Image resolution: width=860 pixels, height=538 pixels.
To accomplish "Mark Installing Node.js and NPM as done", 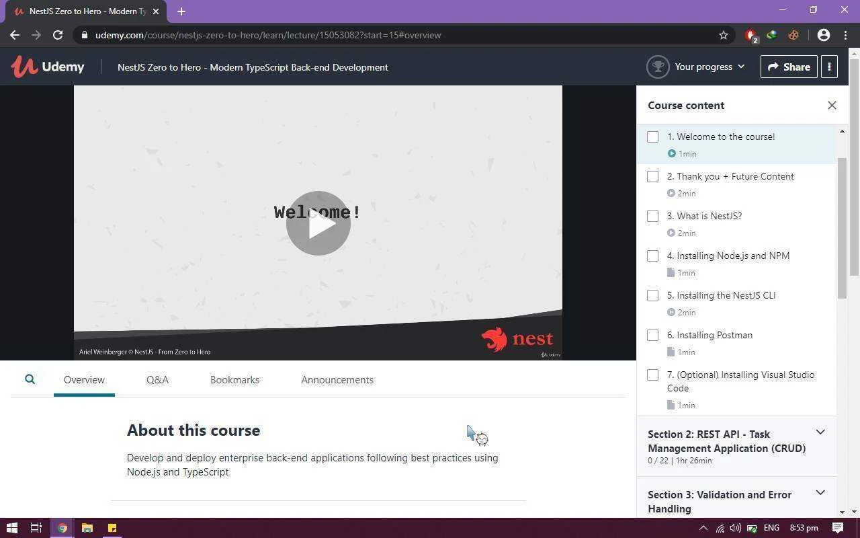I will [652, 256].
